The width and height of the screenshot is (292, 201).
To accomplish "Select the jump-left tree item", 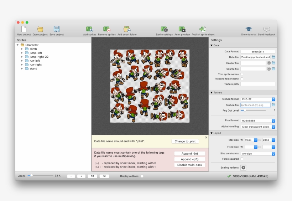I will point(36,53).
